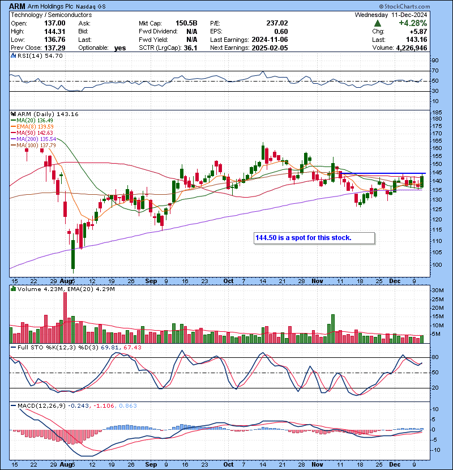The height and width of the screenshot is (470, 453).
Task: Click the date Wednesday 11-Dec-2024
Action: tap(391, 15)
